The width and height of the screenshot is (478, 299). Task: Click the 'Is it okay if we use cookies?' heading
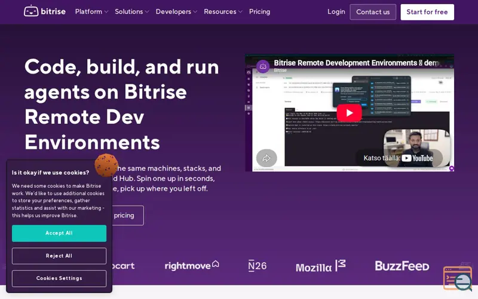click(x=50, y=172)
